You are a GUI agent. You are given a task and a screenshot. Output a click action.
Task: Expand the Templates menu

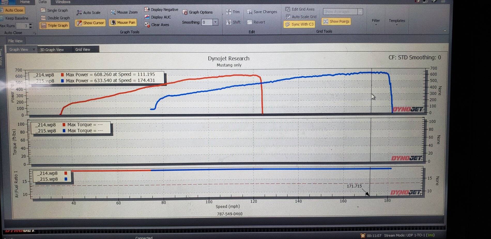click(397, 22)
